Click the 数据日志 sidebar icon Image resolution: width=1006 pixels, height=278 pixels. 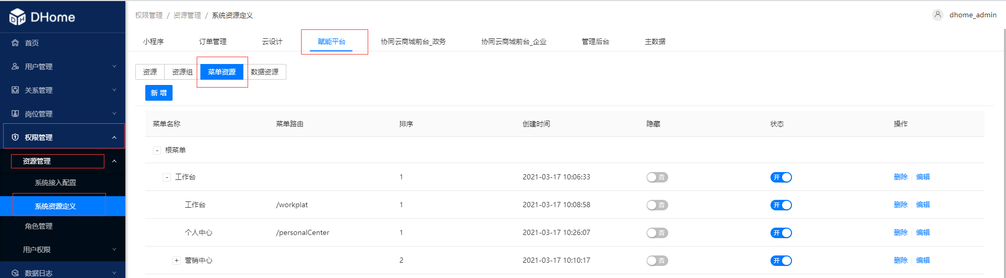coord(15,273)
